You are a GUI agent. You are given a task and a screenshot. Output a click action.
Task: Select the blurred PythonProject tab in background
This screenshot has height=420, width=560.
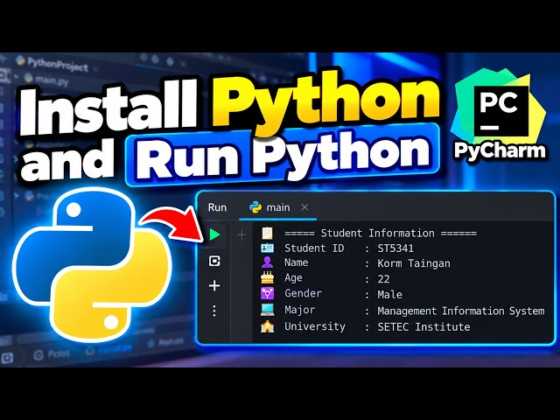tap(56, 64)
